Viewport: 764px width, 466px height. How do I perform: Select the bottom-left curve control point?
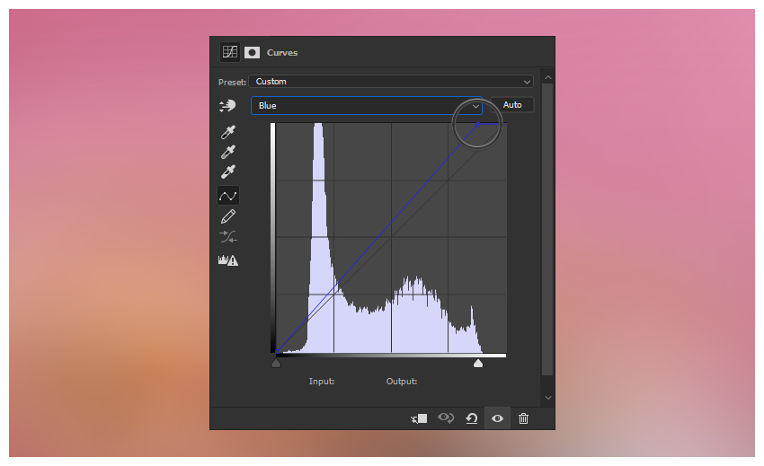277,352
